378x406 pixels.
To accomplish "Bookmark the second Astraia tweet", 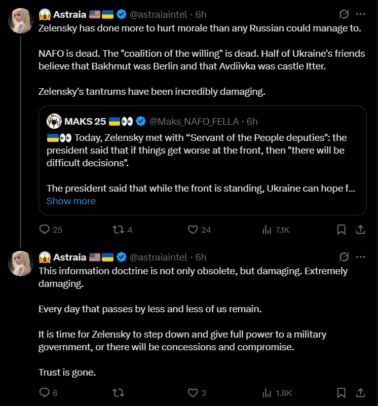I will tap(341, 393).
